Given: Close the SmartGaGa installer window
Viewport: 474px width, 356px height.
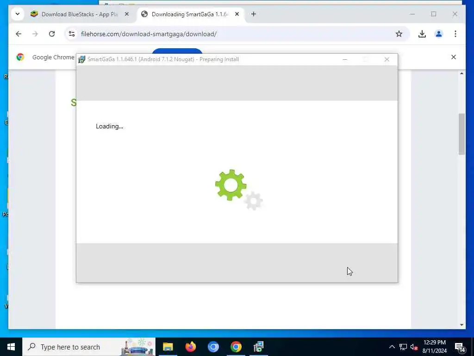Looking at the screenshot, I should click(x=387, y=59).
